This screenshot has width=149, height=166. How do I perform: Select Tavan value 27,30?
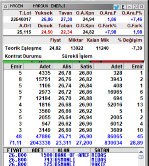coord(66,19)
